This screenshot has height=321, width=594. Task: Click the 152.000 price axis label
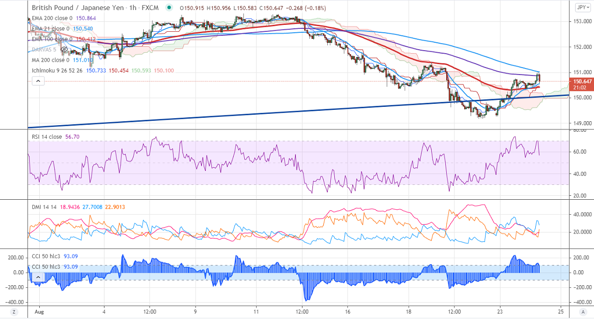pos(582,47)
